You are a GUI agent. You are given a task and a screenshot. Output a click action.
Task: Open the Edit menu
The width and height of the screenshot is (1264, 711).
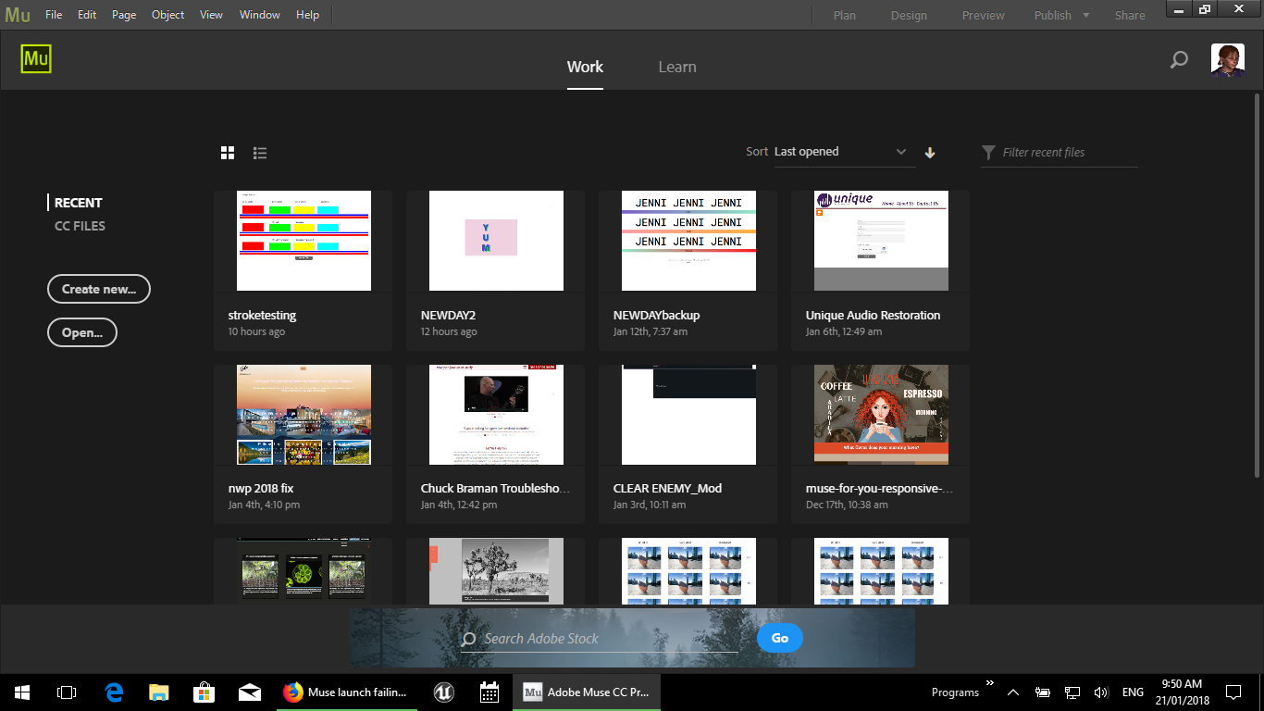[87, 15]
